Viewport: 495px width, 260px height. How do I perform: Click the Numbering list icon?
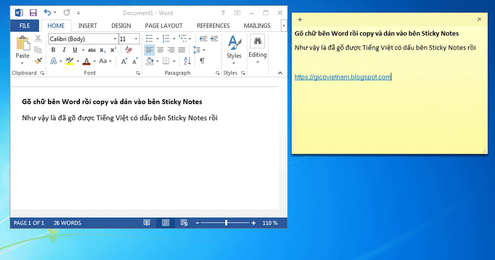pyautogui.click(x=166, y=39)
